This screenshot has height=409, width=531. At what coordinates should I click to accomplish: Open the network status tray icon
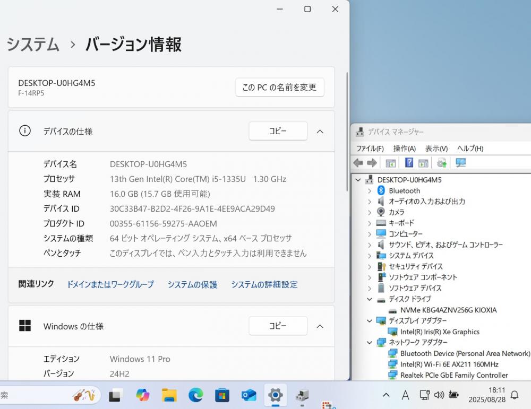(424, 395)
